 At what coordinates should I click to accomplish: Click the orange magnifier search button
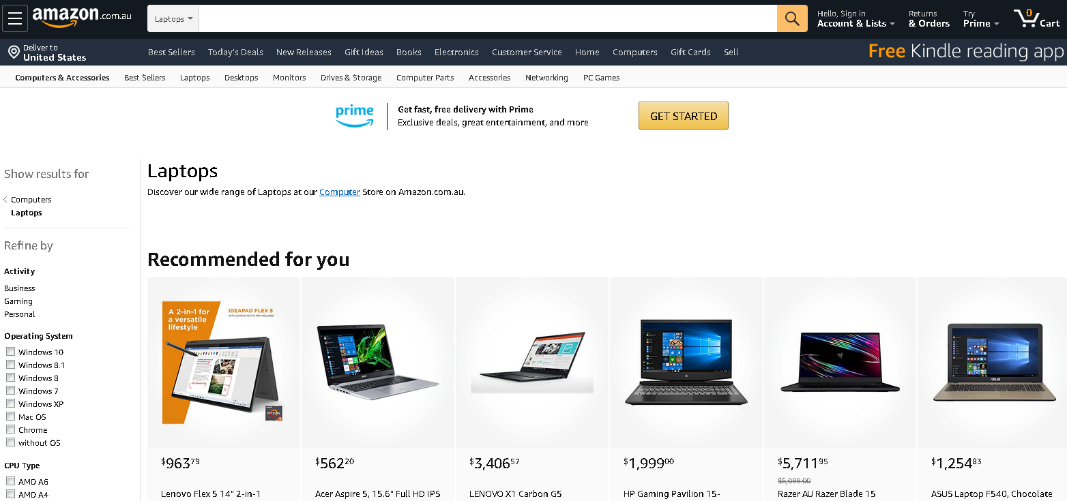(x=792, y=18)
